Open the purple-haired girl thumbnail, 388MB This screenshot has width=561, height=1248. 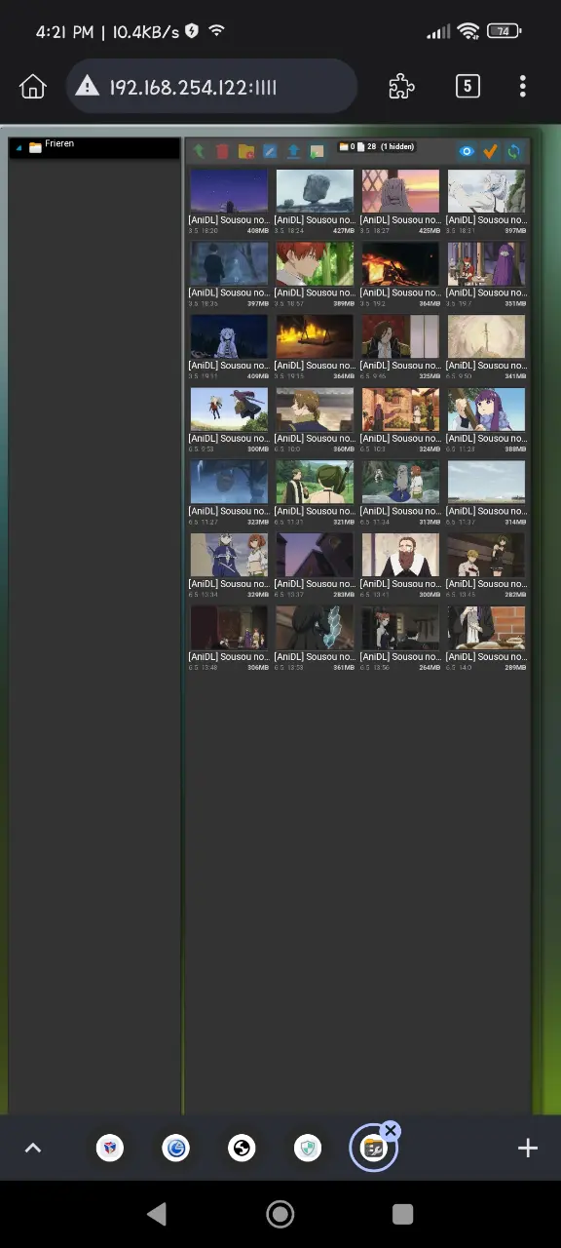coord(486,409)
